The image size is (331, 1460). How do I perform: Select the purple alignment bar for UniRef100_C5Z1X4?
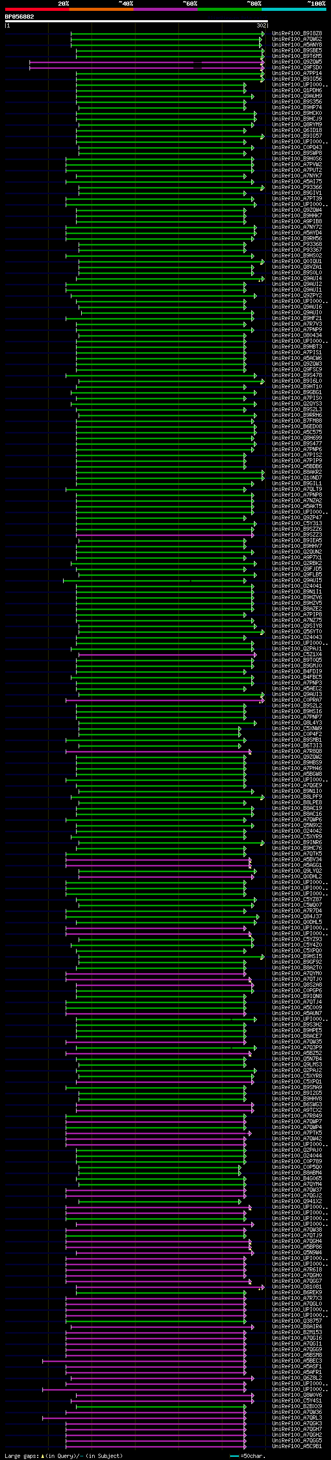168,655
